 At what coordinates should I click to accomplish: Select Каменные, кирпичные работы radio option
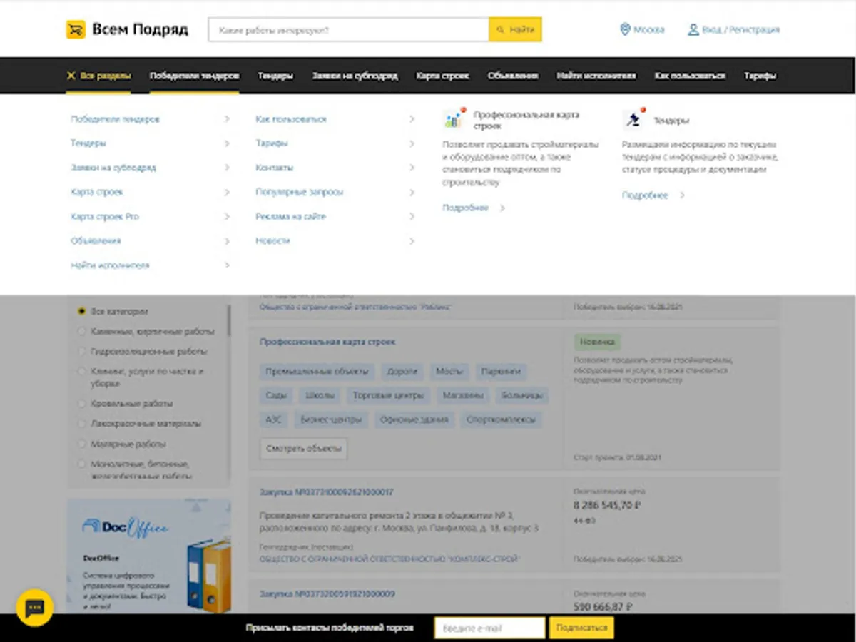click(x=81, y=331)
